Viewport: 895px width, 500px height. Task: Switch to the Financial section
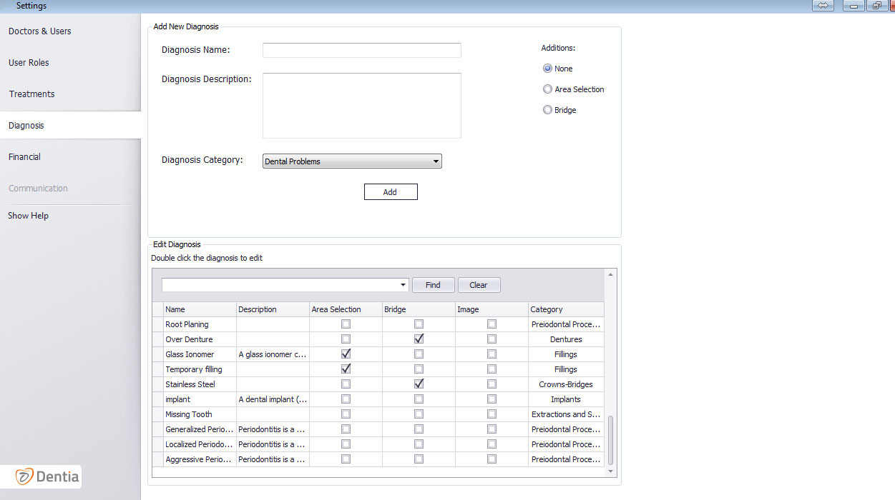pyautogui.click(x=24, y=156)
